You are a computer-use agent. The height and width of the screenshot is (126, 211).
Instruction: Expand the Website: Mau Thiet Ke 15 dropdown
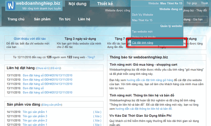click(165, 3)
